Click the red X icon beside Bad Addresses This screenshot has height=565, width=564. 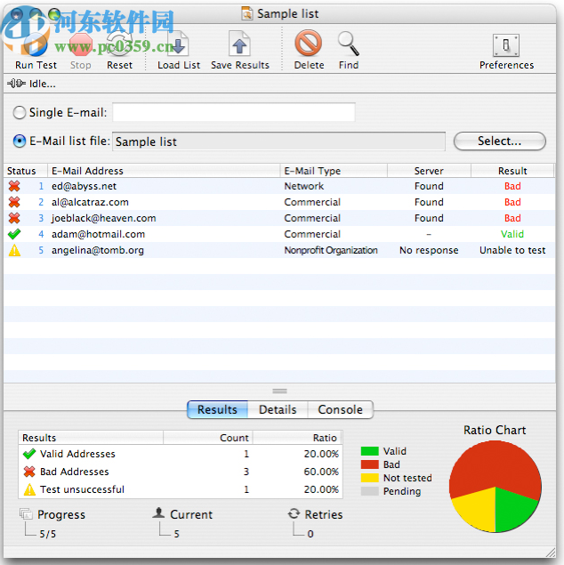click(x=29, y=472)
